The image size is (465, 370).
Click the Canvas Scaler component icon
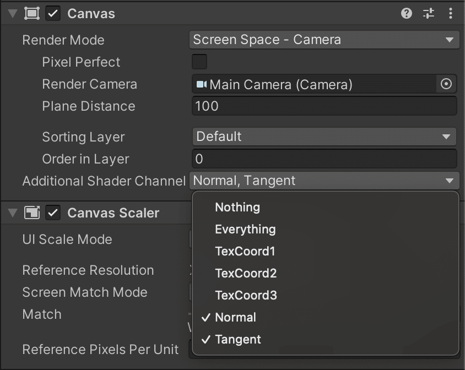32,213
